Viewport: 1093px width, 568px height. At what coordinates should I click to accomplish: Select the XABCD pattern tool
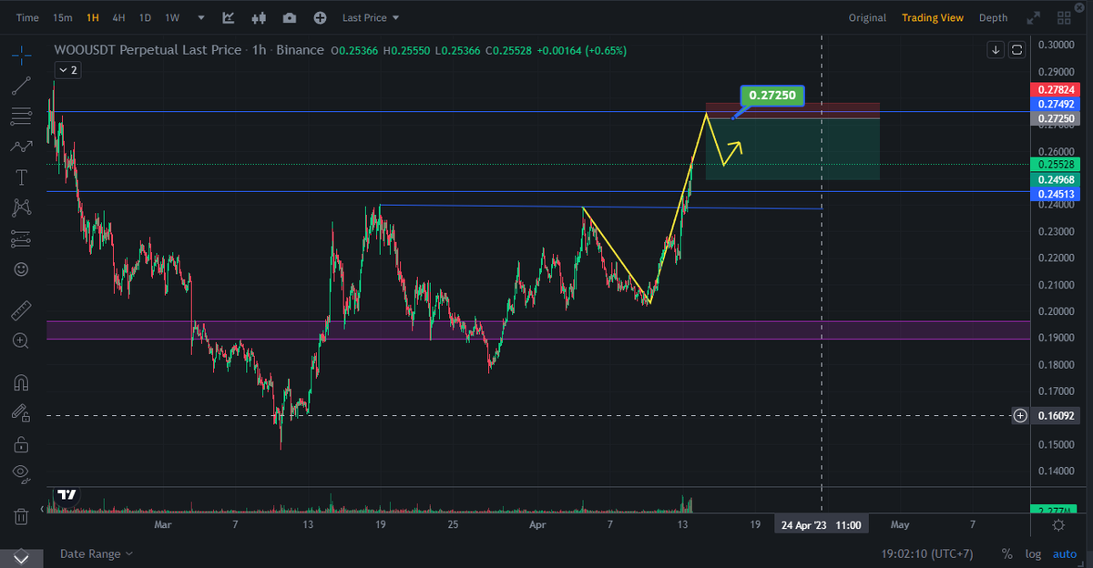[22, 208]
